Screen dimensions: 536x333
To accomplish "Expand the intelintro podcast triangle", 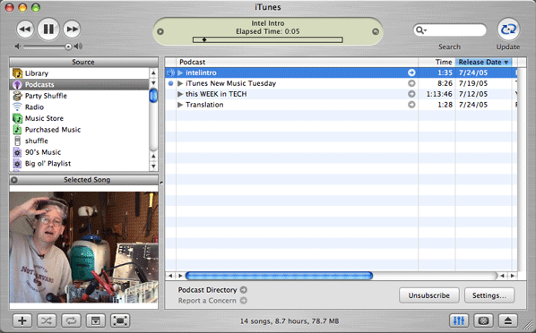I will [x=180, y=73].
